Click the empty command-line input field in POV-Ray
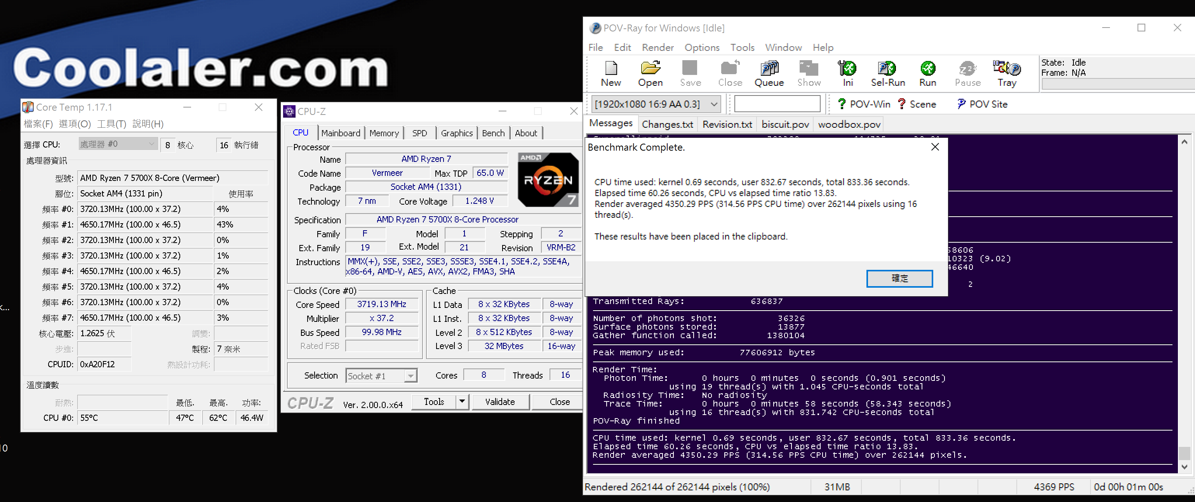The width and height of the screenshot is (1195, 502). tap(777, 104)
